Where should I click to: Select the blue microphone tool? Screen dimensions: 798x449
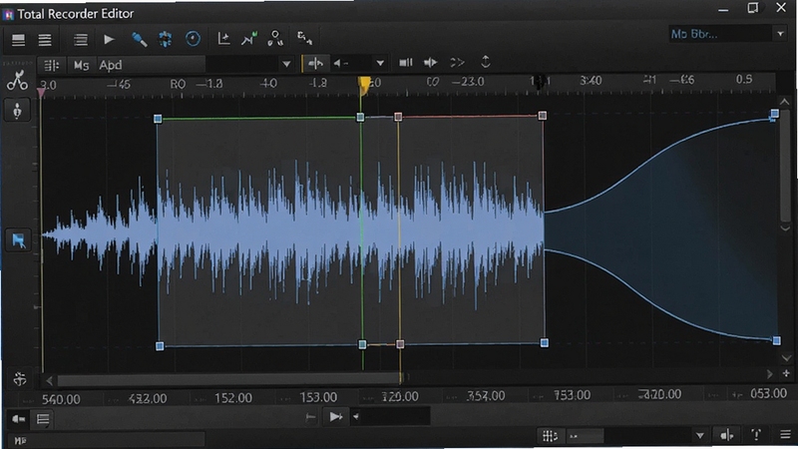tap(139, 39)
